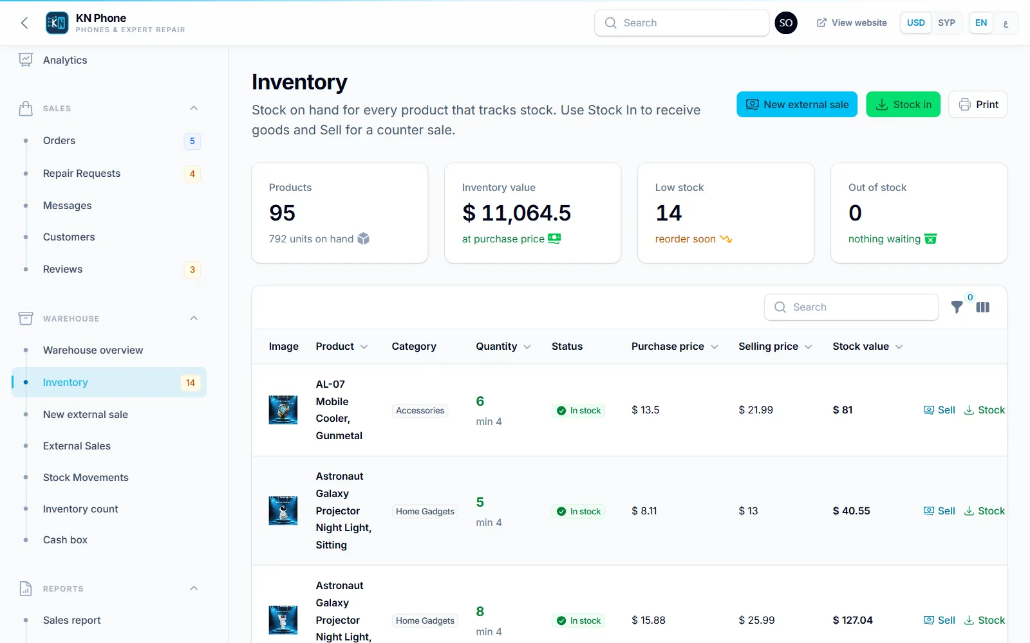Click the Analytics chart icon
Image resolution: width=1030 pixels, height=643 pixels.
click(26, 60)
